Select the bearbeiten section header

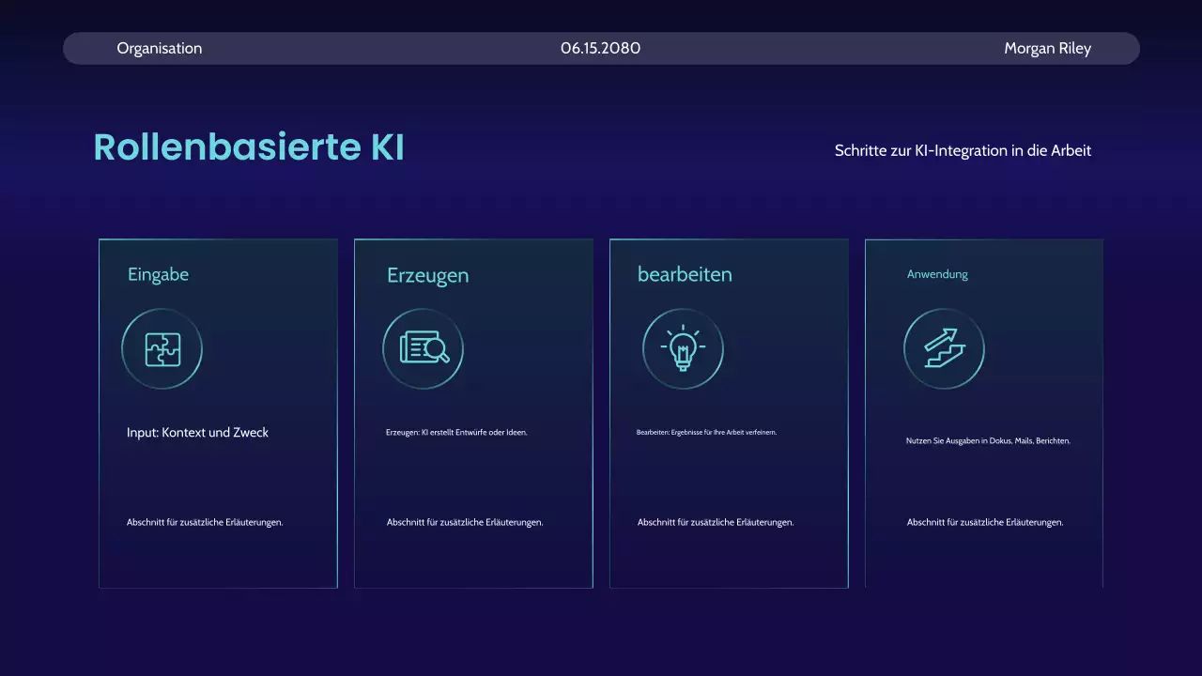pyautogui.click(x=686, y=273)
